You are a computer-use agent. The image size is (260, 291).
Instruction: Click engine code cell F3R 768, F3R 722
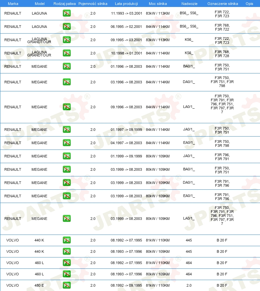click(x=222, y=27)
